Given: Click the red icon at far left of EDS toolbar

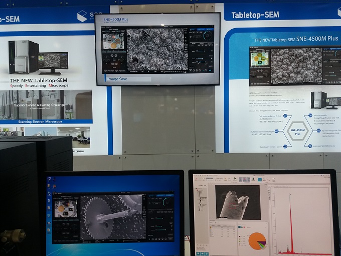Looking at the screenshot, I should [x=196, y=179].
